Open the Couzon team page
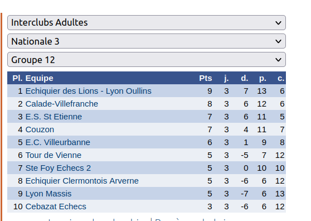This screenshot has width=311, height=221. (40, 129)
